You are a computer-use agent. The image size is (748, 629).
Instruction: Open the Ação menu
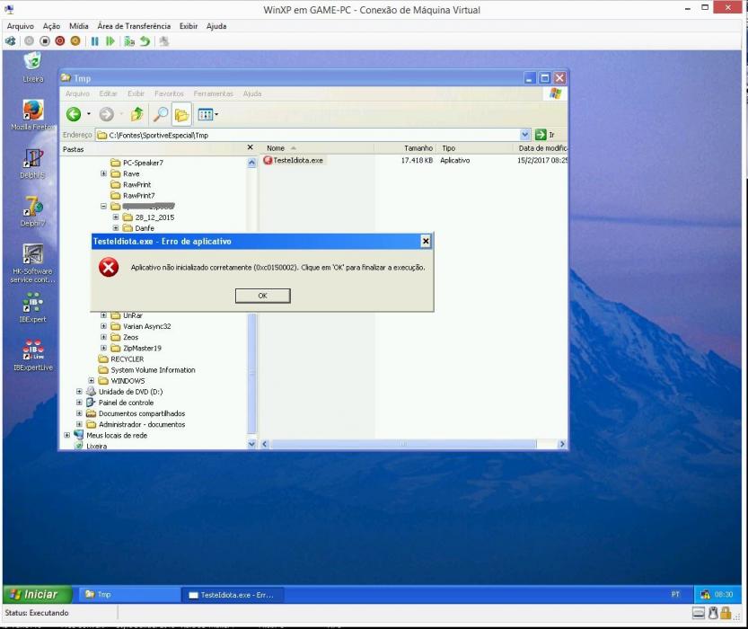51,26
